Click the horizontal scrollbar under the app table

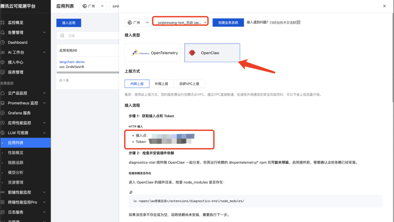88,72
